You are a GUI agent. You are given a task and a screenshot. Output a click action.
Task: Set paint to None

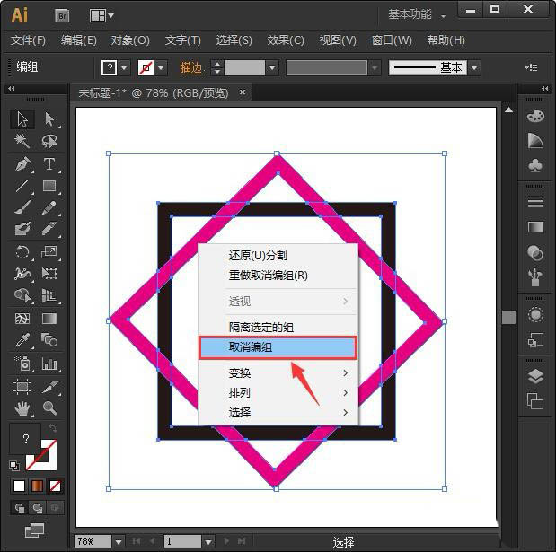pyautogui.click(x=55, y=486)
